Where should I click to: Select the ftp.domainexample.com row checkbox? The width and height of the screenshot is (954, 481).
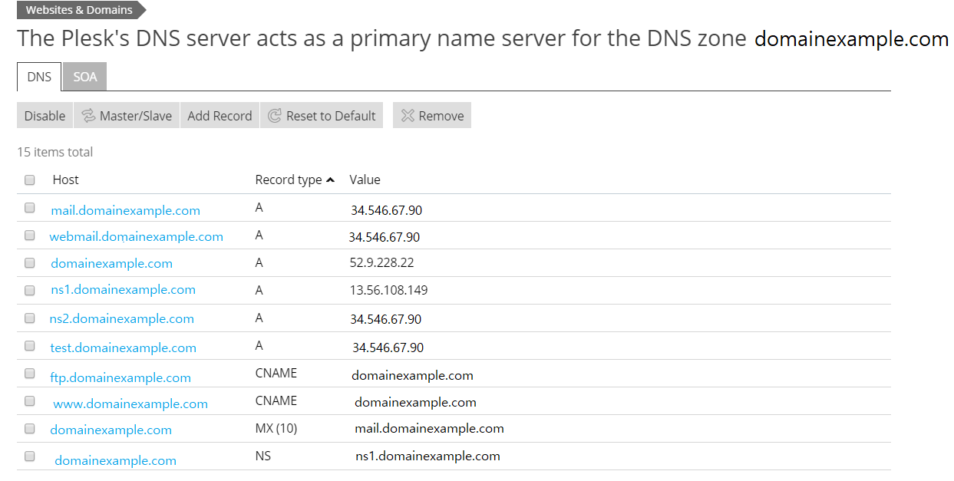click(30, 374)
